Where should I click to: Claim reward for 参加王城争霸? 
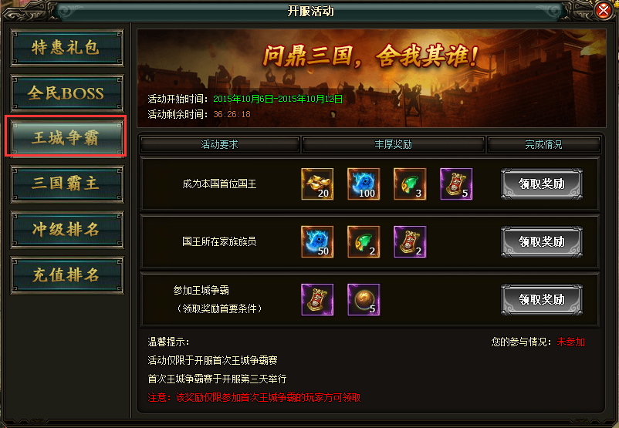coord(542,300)
